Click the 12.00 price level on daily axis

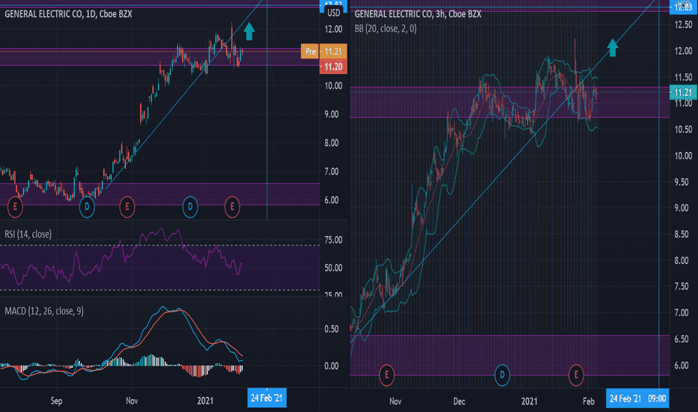pos(333,29)
